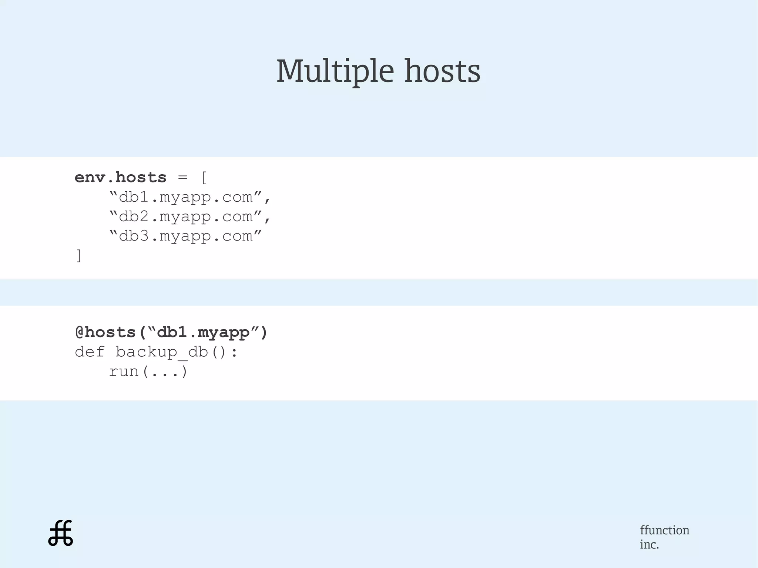Click the bold @hosts decorator line
This screenshot has height=568, width=758.
click(x=171, y=332)
